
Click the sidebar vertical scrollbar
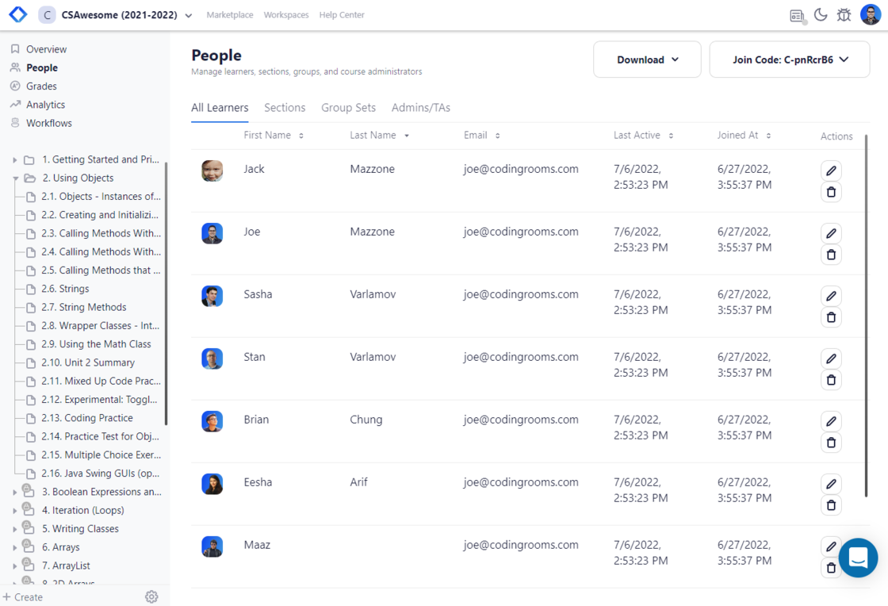(x=166, y=293)
